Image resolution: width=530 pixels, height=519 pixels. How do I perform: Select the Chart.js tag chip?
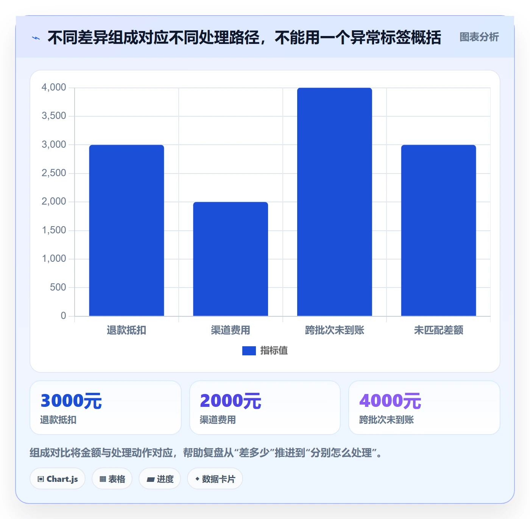58,479
